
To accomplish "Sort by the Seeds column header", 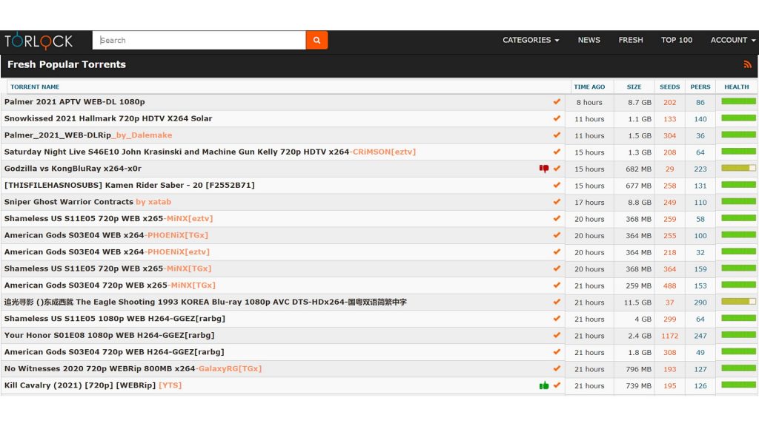I will click(669, 87).
